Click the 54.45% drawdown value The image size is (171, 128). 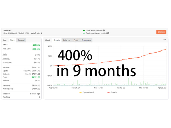tap(37, 63)
